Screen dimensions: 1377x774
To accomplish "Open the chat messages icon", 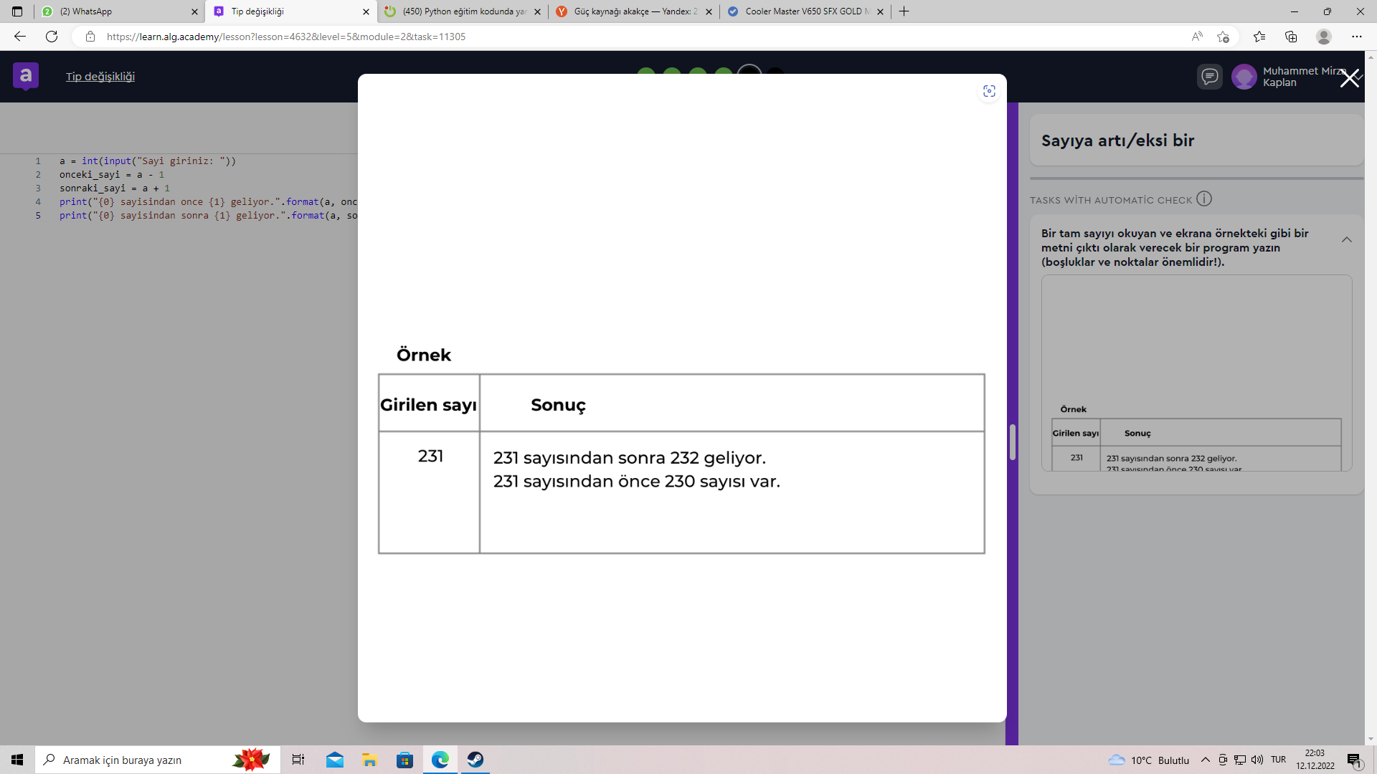I will pos(1209,77).
